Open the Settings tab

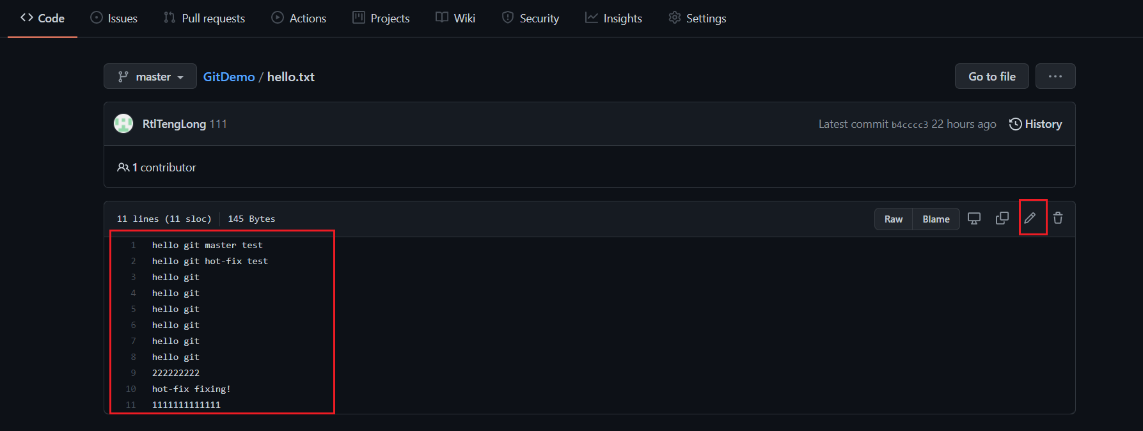coord(697,18)
